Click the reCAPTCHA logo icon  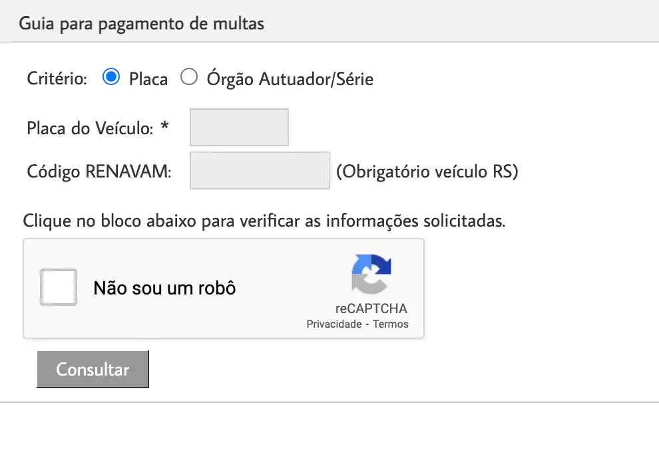click(x=371, y=273)
